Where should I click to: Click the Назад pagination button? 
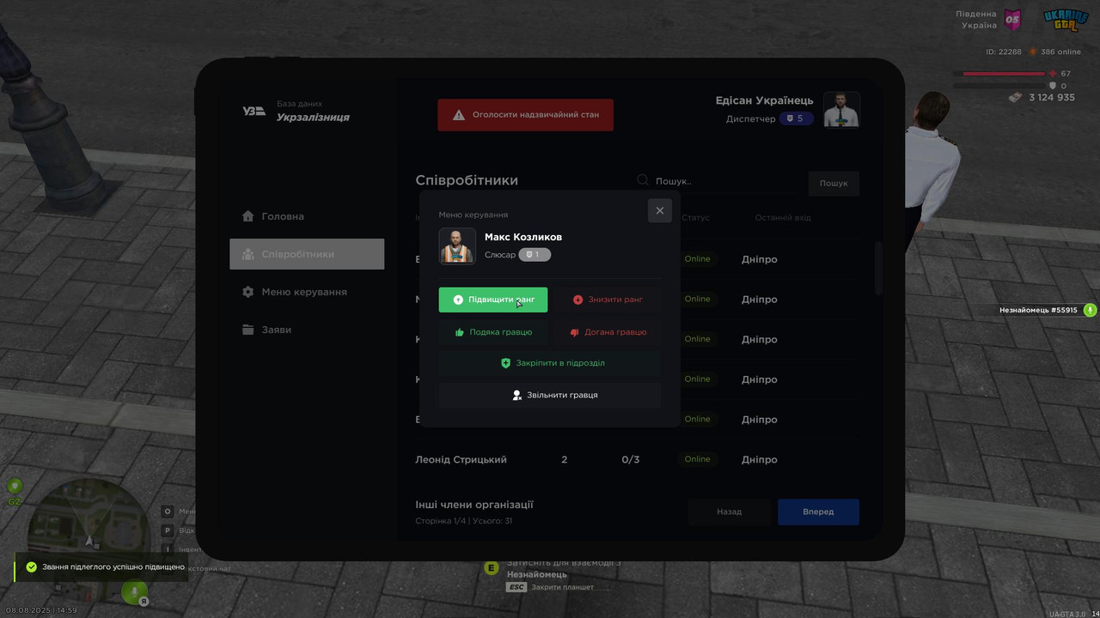coord(729,512)
